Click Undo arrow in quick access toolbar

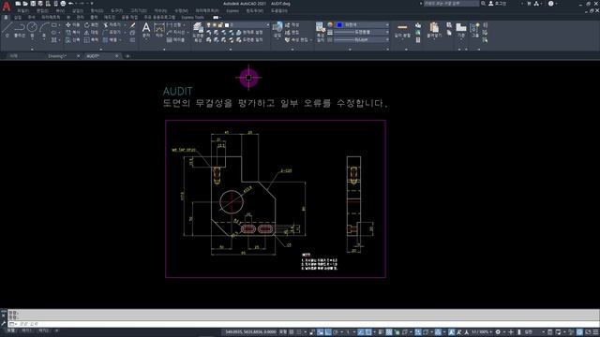71,4
